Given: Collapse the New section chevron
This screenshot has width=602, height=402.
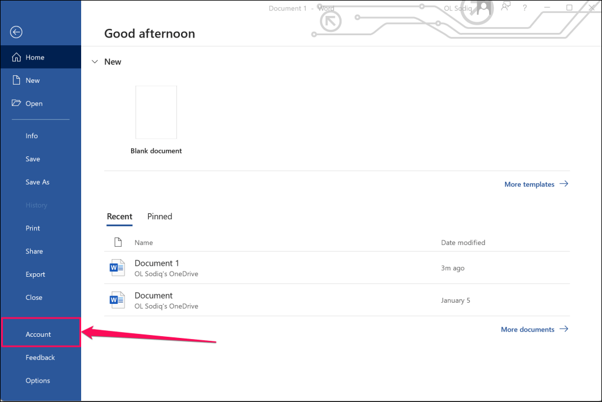Looking at the screenshot, I should pyautogui.click(x=95, y=62).
